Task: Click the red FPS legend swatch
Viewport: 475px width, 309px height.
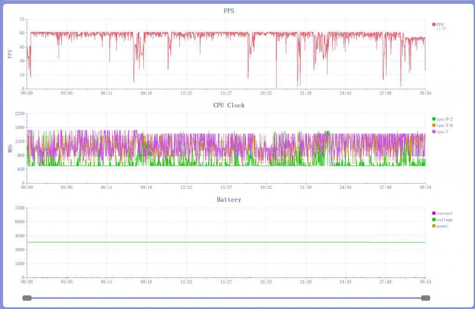Action: pos(434,25)
